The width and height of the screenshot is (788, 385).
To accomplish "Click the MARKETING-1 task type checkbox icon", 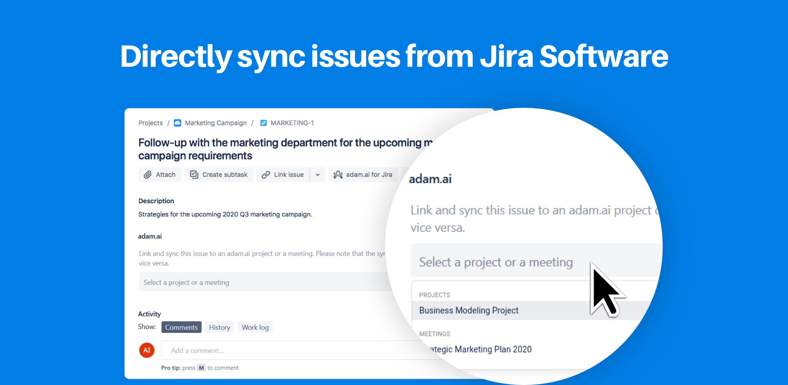I will [263, 123].
